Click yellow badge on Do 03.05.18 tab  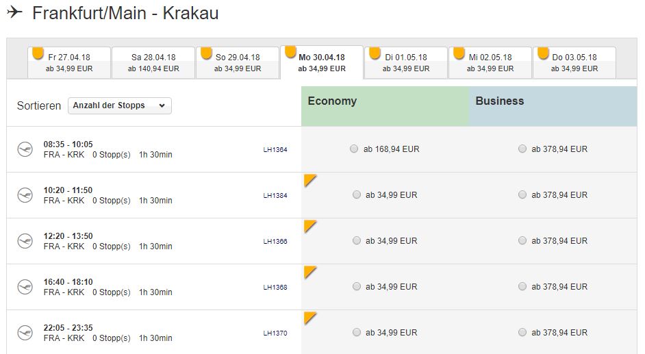[x=544, y=53]
